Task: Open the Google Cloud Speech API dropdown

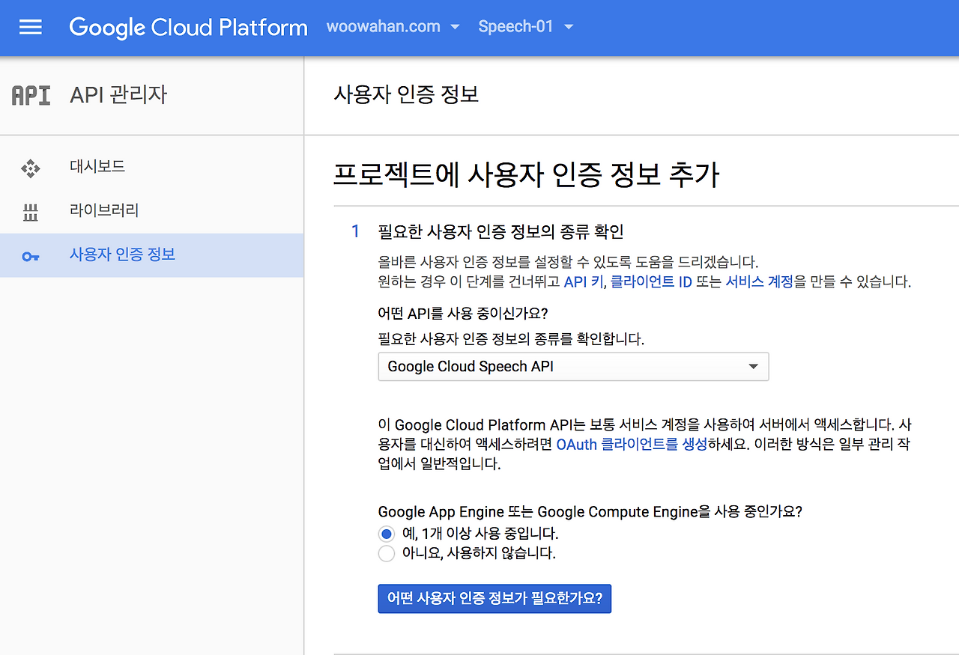Action: tap(573, 367)
